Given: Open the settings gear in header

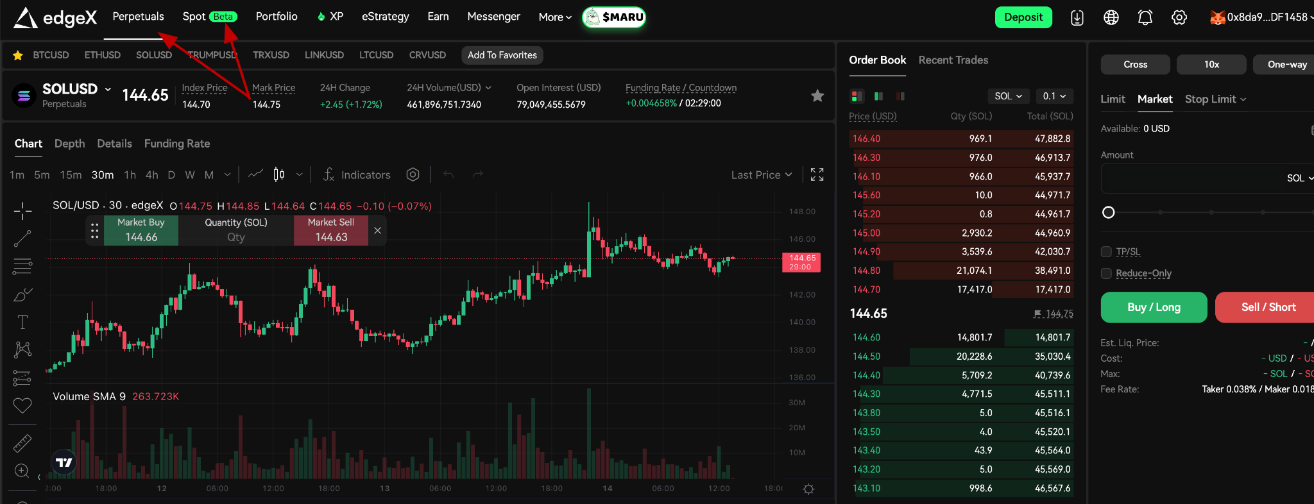Looking at the screenshot, I should pos(1179,18).
